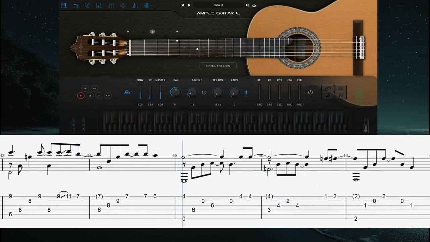The width and height of the screenshot is (430, 242).
Task: Click play button next to preset name
Action: [x=189, y=5]
